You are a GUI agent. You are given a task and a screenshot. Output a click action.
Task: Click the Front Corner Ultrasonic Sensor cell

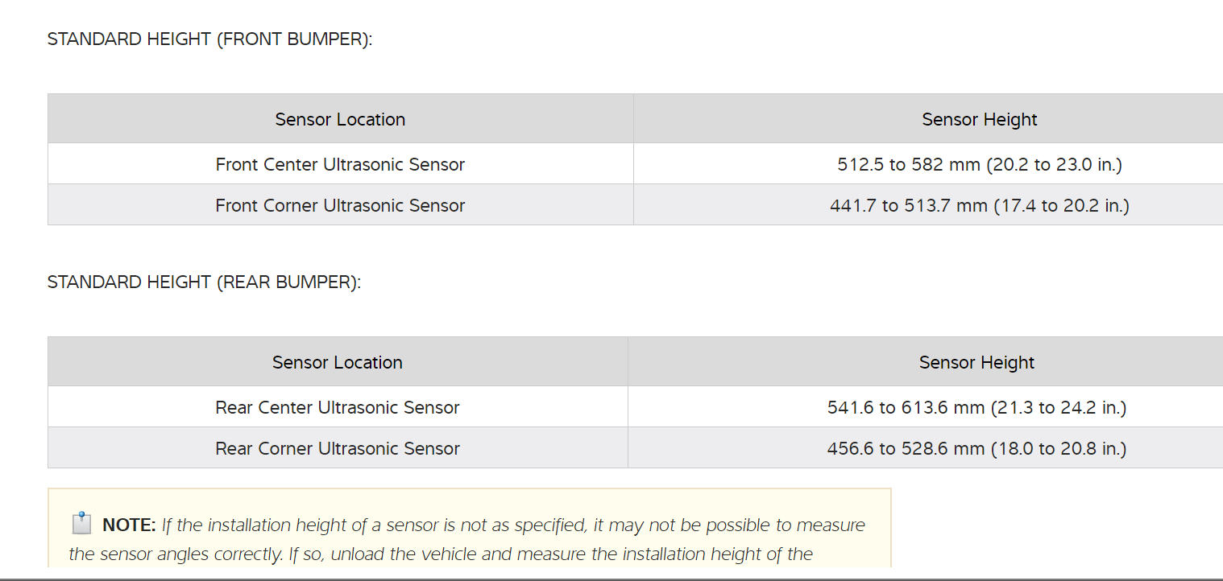click(340, 206)
